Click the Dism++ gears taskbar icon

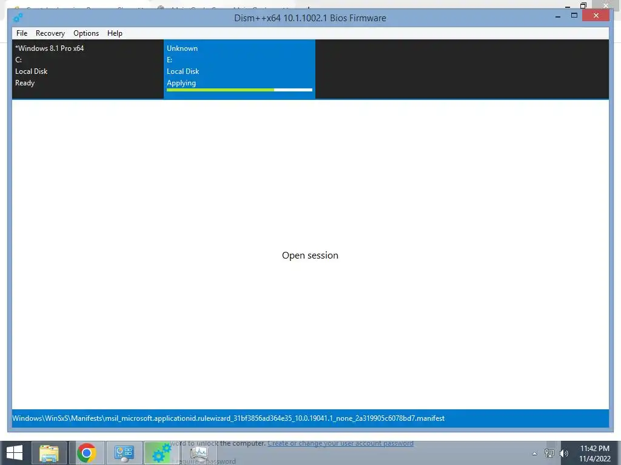tap(161, 453)
